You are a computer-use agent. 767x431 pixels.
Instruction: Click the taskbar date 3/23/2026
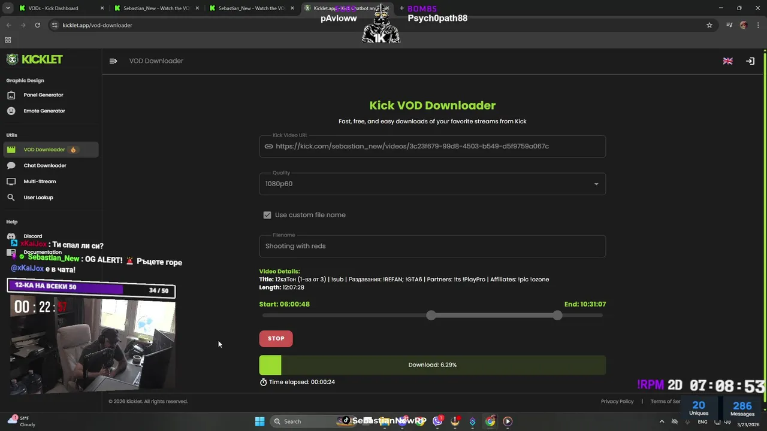point(748,424)
